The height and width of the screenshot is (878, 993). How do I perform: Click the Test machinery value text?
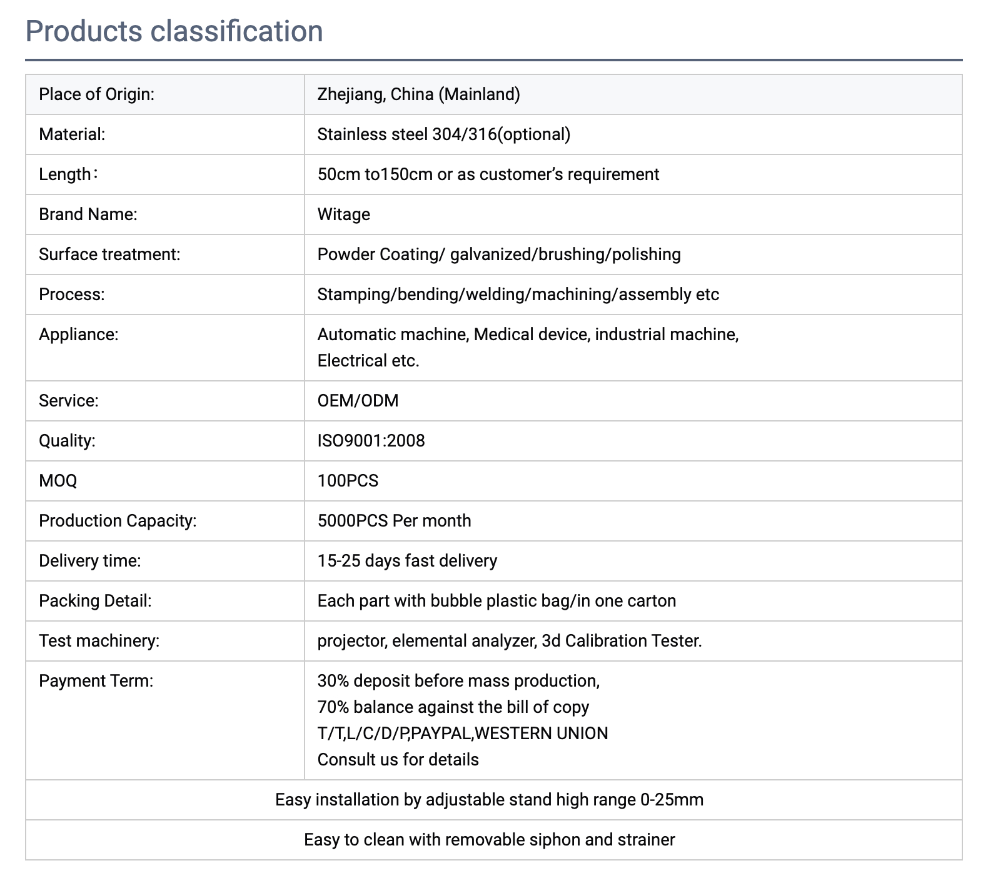pyautogui.click(x=510, y=641)
